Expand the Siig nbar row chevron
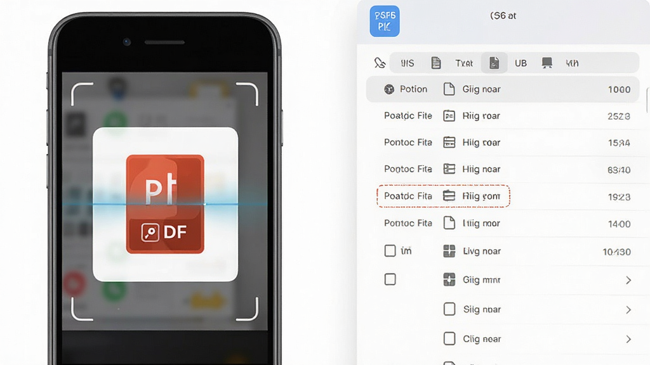The width and height of the screenshot is (650, 365). click(628, 309)
